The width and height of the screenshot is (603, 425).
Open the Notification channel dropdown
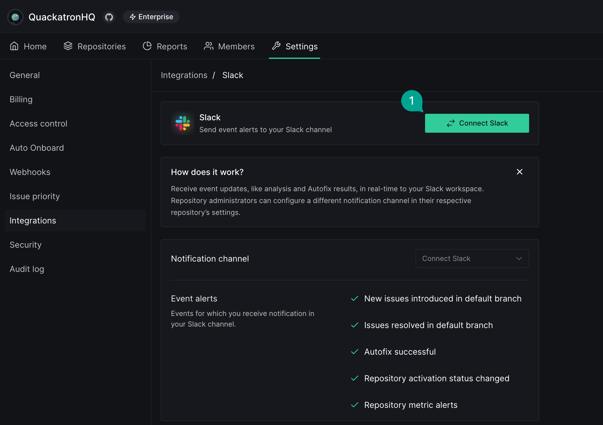coord(472,259)
